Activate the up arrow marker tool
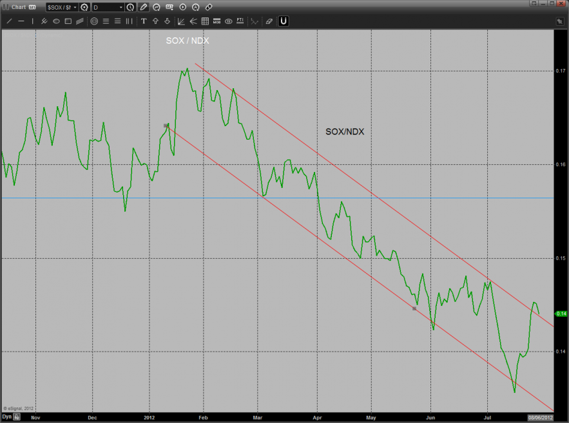This screenshot has height=423, width=569. (x=155, y=21)
